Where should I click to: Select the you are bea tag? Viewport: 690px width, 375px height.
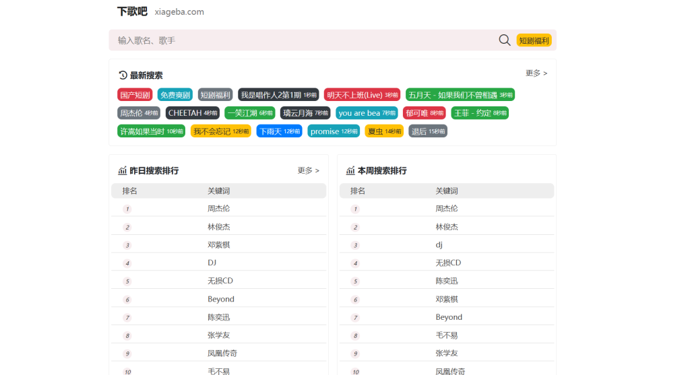pos(367,113)
